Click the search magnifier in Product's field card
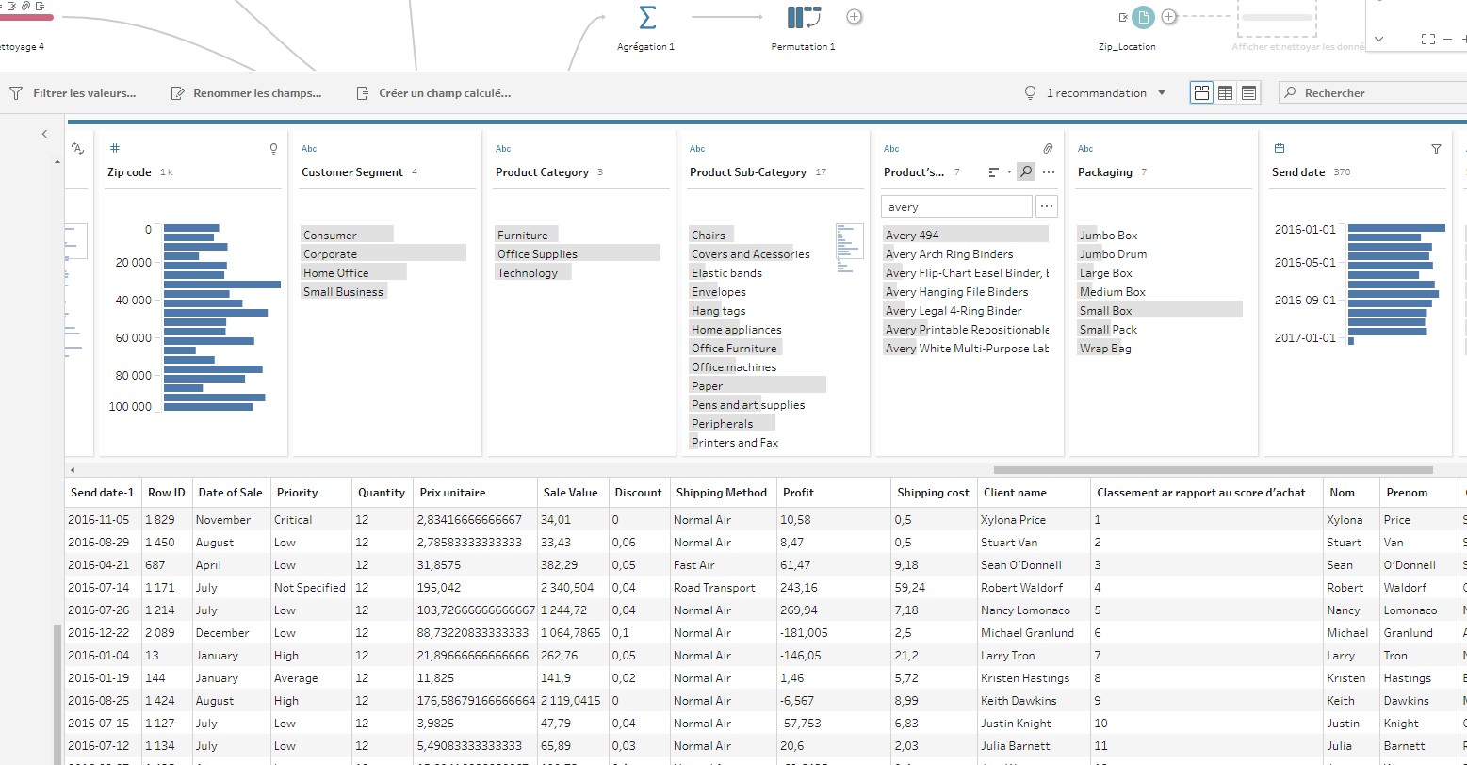1467x765 pixels. pos(1026,172)
